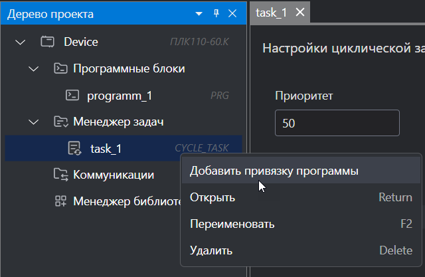Click the CYCLE_TASK type label

pos(202,148)
